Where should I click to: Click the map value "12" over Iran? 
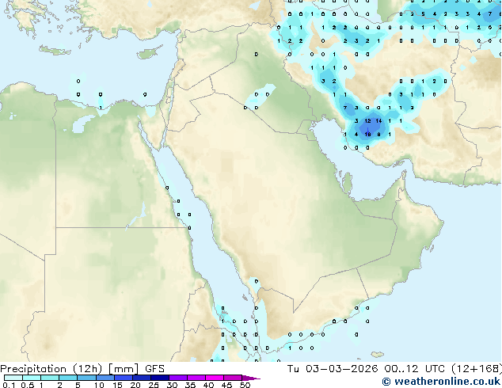click(367, 121)
